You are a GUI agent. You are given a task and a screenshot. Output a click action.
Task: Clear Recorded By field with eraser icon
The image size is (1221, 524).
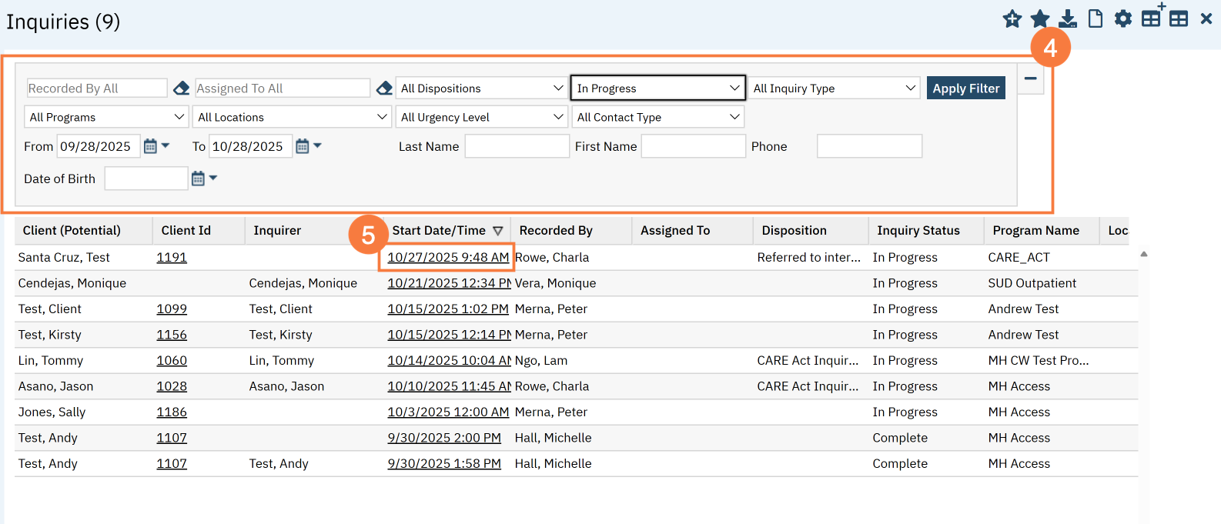coord(181,88)
